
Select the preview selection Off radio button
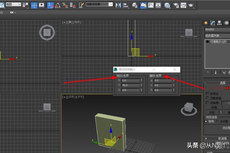pos(206,121)
